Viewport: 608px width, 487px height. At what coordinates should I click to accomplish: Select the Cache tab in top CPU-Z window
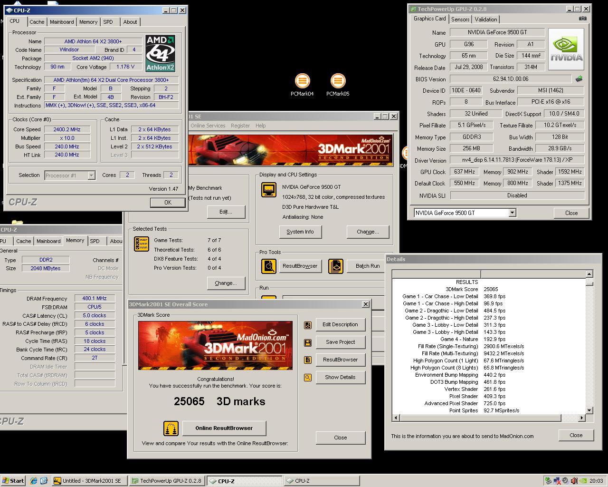(37, 22)
